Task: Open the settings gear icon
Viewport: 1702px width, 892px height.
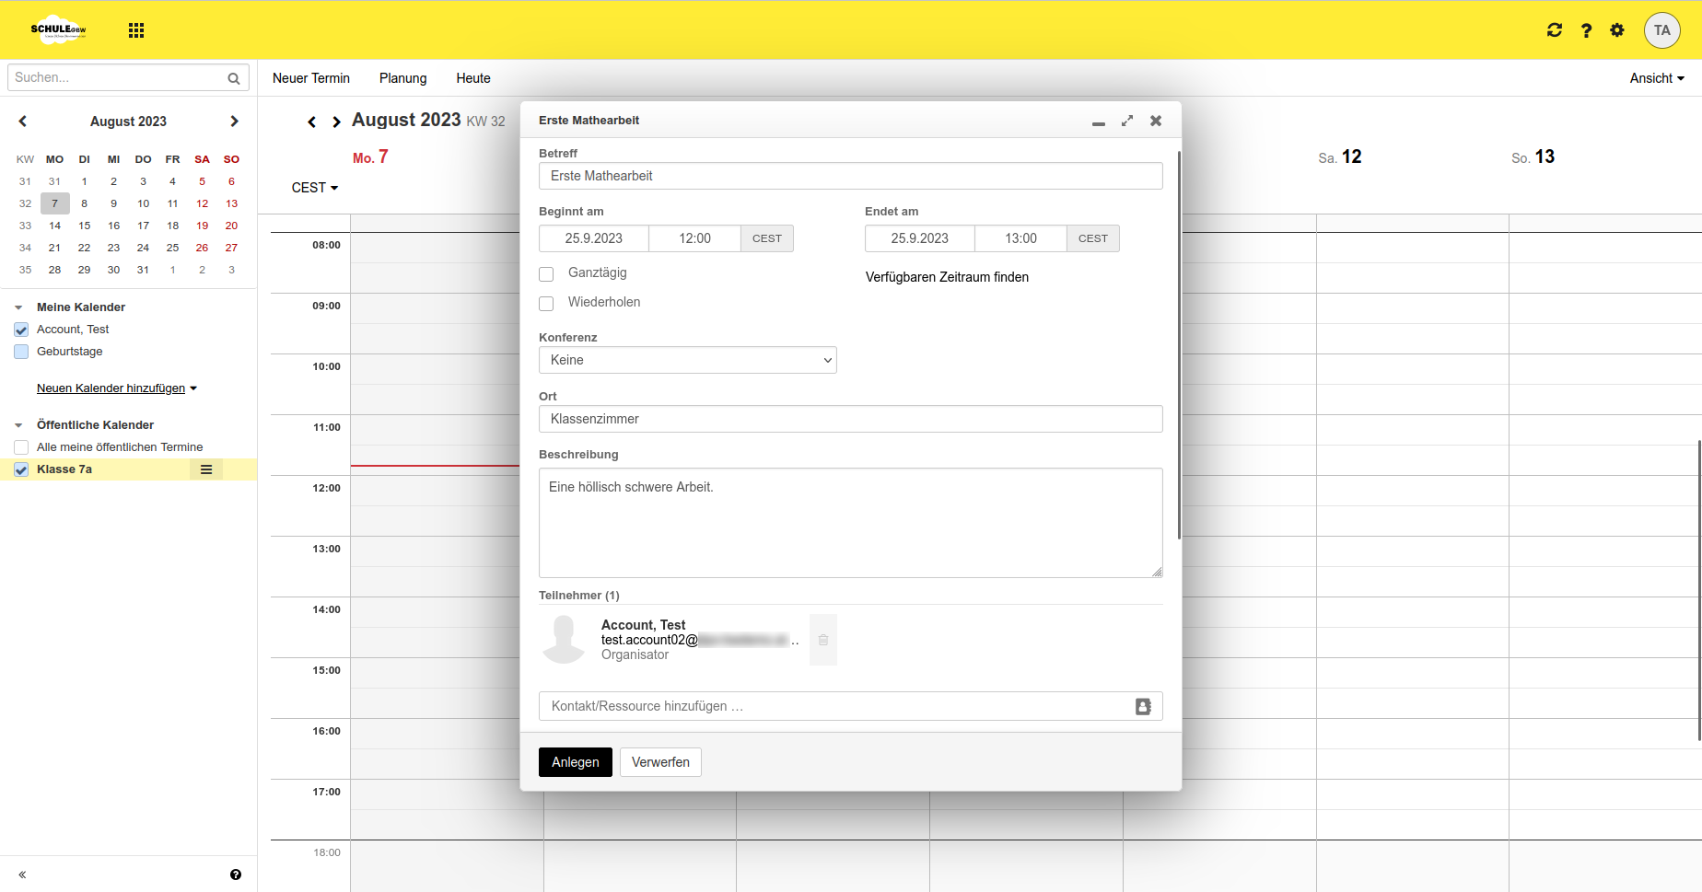Action: click(1617, 30)
